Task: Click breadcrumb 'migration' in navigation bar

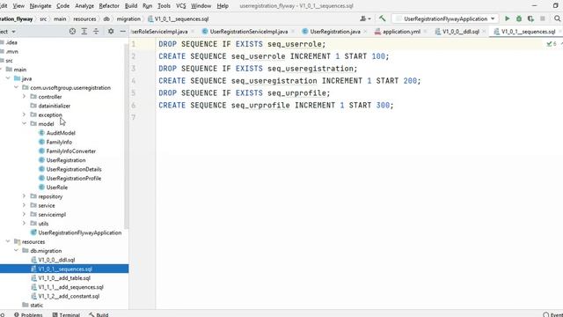Action: [128, 18]
